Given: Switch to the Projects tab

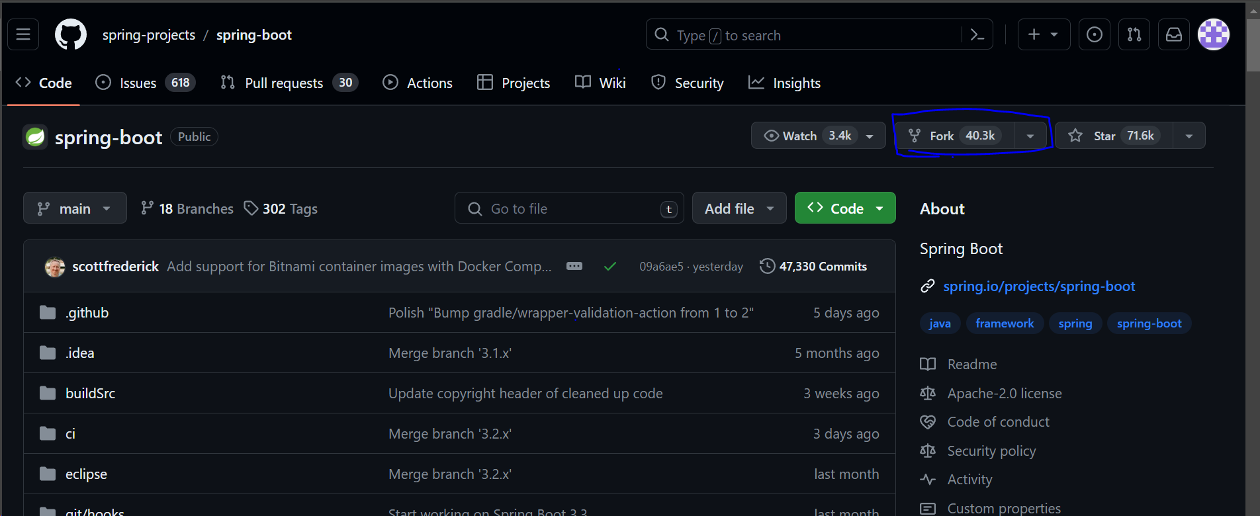Looking at the screenshot, I should [x=514, y=83].
